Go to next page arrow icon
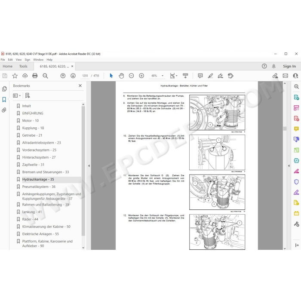The width and height of the screenshot is (301, 301). point(73,76)
